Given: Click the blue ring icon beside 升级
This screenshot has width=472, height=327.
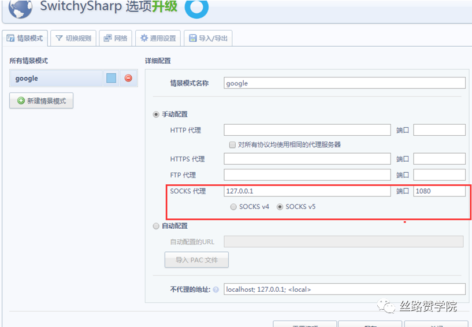Looking at the screenshot, I should pyautogui.click(x=196, y=8).
